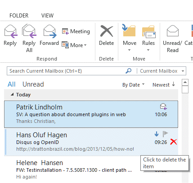Collapse the Today group
The width and height of the screenshot is (193, 183).
pos(12,94)
